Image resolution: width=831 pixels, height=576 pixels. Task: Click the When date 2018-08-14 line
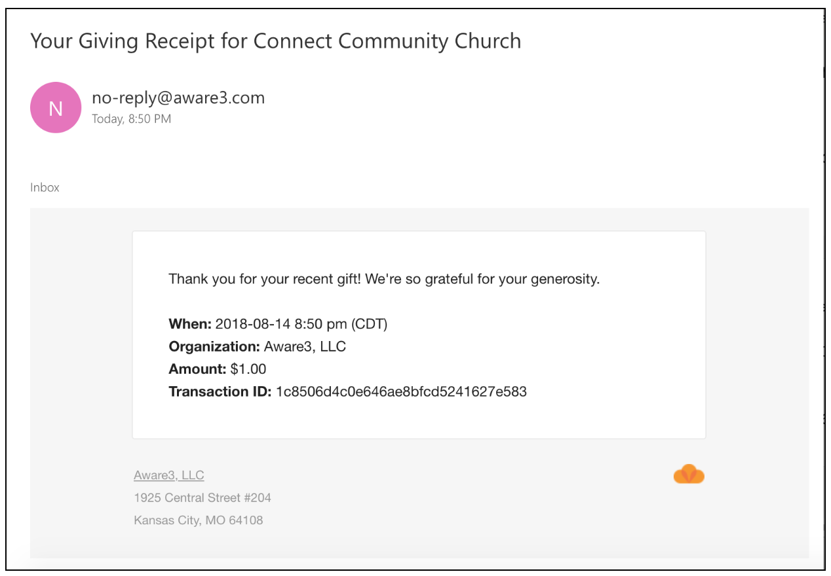tap(279, 324)
